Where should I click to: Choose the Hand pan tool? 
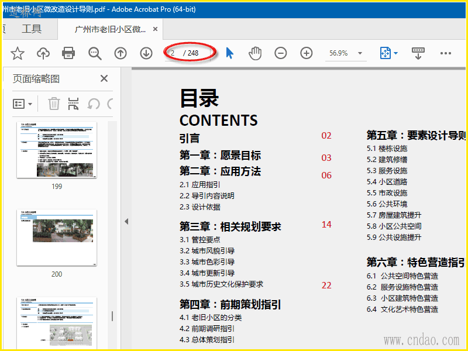[x=255, y=53]
